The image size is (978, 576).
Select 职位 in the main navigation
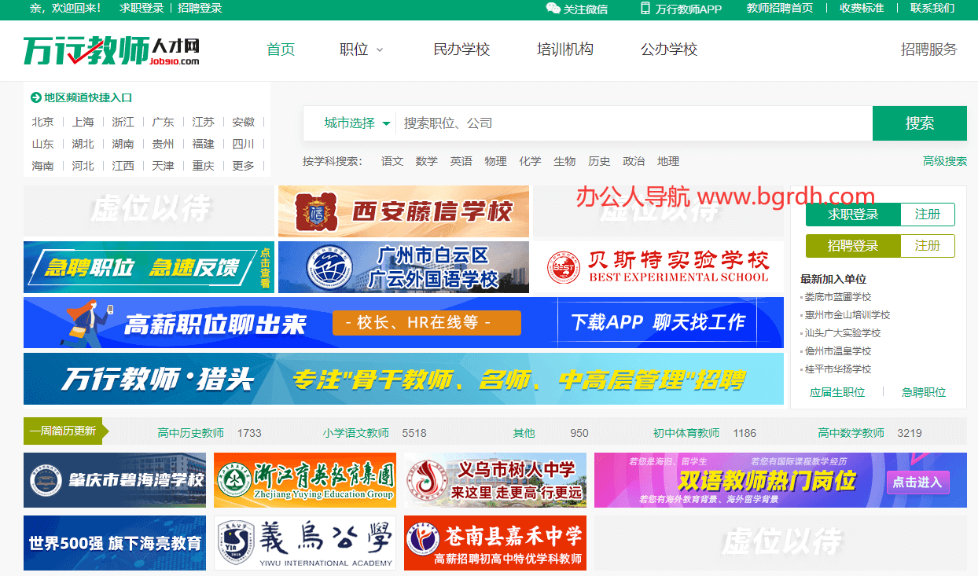click(x=354, y=50)
